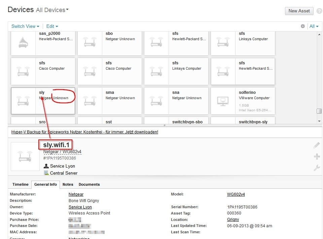Open the WG602v4 model link

[236, 194]
